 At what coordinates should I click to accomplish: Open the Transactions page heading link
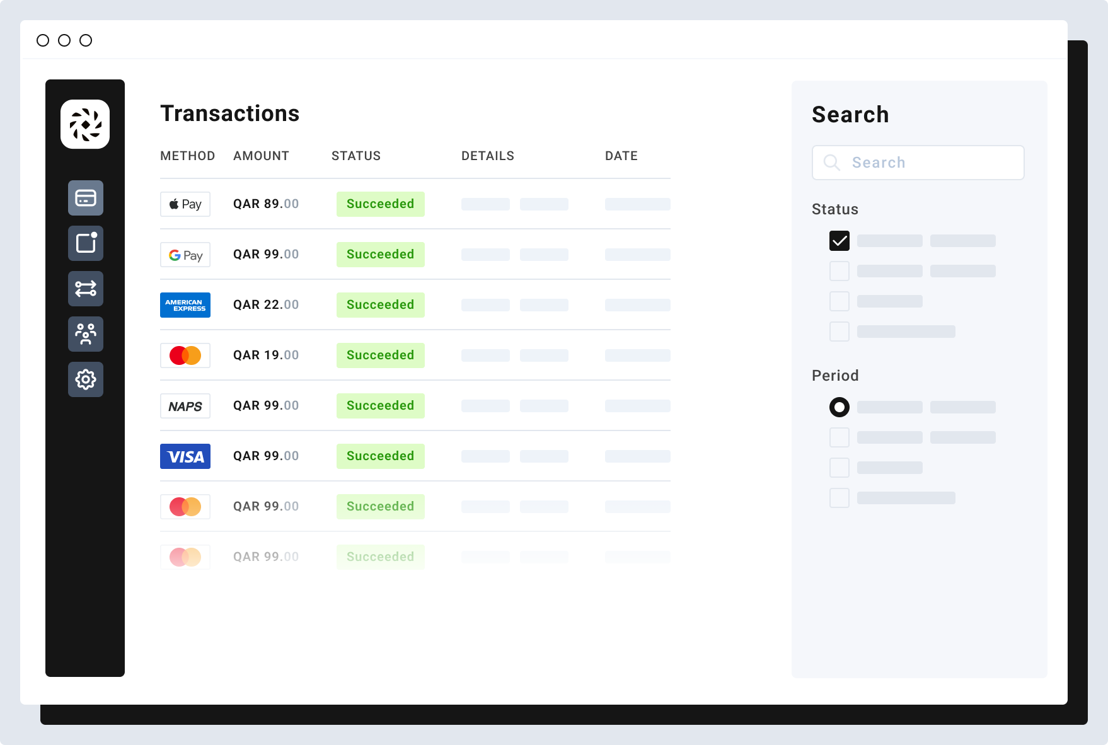229,113
